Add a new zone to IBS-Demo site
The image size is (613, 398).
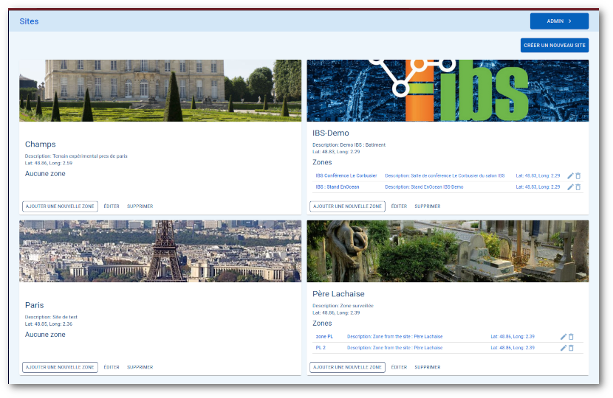tap(347, 206)
